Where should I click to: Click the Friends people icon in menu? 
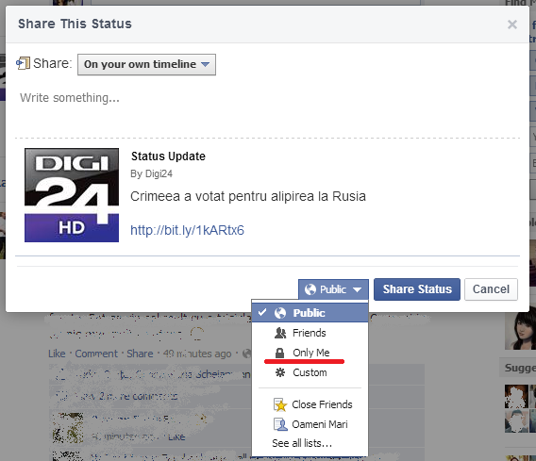280,333
